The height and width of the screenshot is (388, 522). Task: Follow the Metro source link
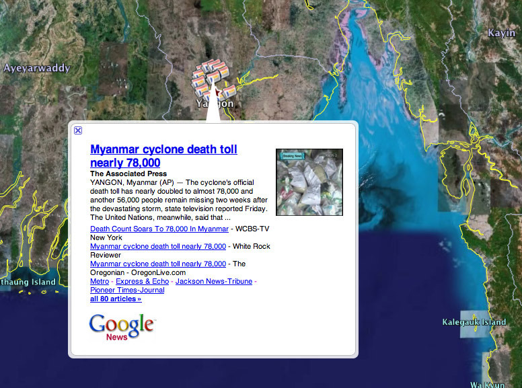[100, 281]
